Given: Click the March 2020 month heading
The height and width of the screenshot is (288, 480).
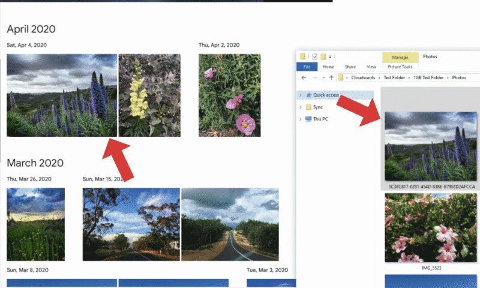Looking at the screenshot, I should [x=35, y=163].
